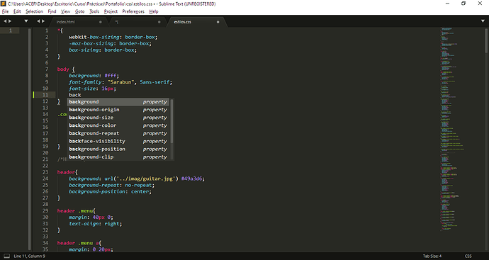Switch to the untitled *{ tab
Viewport: 489px width, 260px height.
click(137, 22)
